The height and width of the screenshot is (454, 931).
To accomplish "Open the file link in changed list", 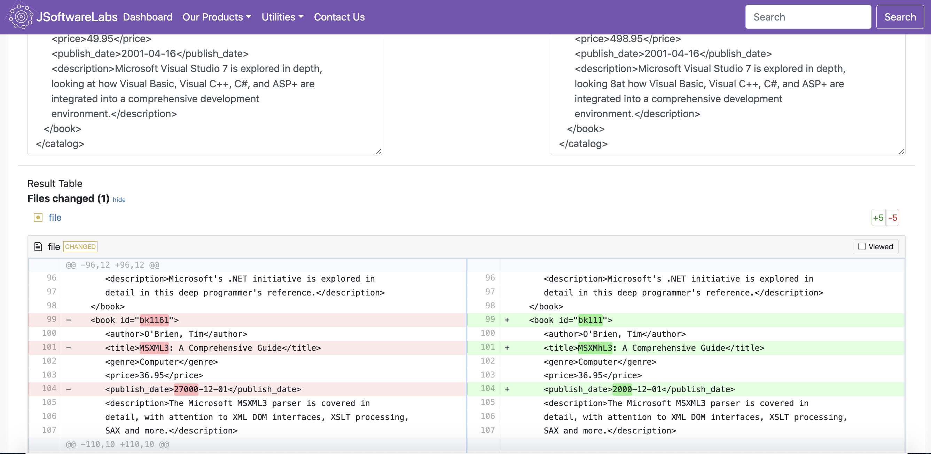I will (x=55, y=218).
